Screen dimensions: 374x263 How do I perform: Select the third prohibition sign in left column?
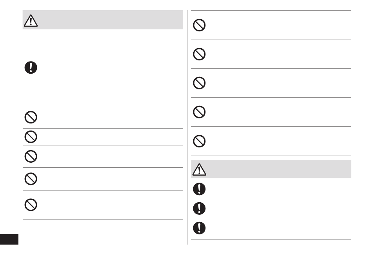[31, 156]
